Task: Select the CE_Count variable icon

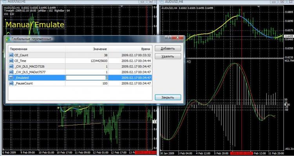Action: point(11,55)
